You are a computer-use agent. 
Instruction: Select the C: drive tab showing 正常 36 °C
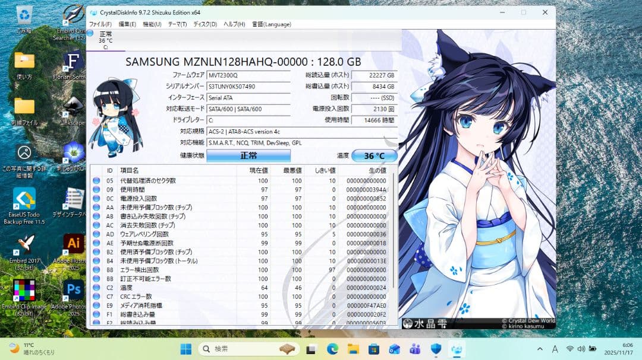[105, 40]
